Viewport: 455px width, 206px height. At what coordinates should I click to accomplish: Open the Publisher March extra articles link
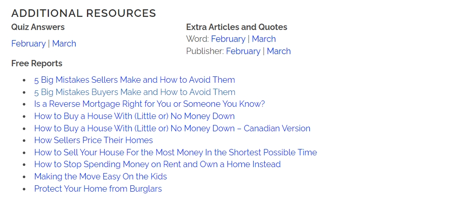[x=279, y=51]
